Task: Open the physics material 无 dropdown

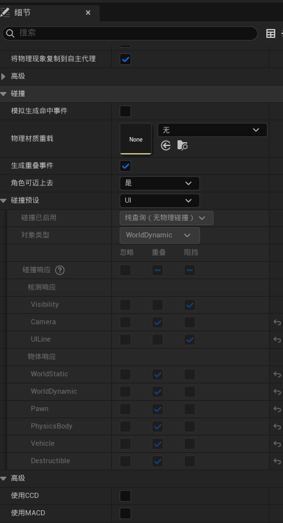Action: pyautogui.click(x=212, y=130)
